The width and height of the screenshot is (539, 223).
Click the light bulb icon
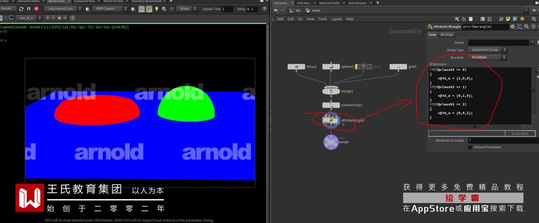click(157, 9)
